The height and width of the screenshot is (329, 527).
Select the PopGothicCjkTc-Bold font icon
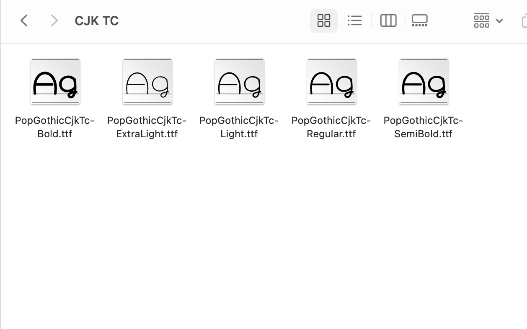55,81
